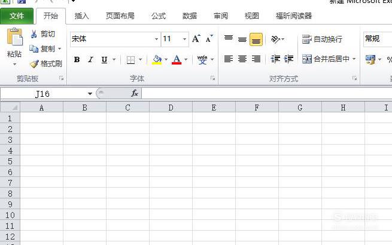Select the Format Painter (格式刷) brush
The height and width of the screenshot is (245, 392).
pos(45,64)
